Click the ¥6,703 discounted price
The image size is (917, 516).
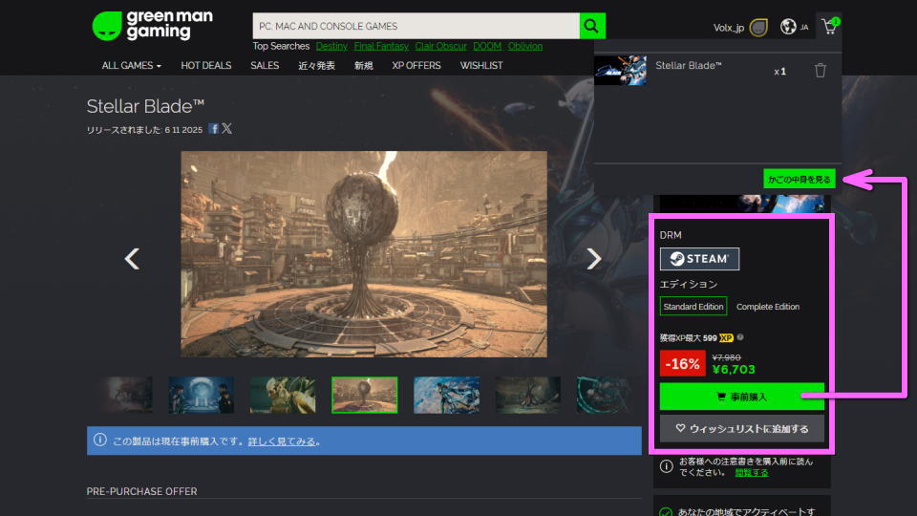coord(734,369)
